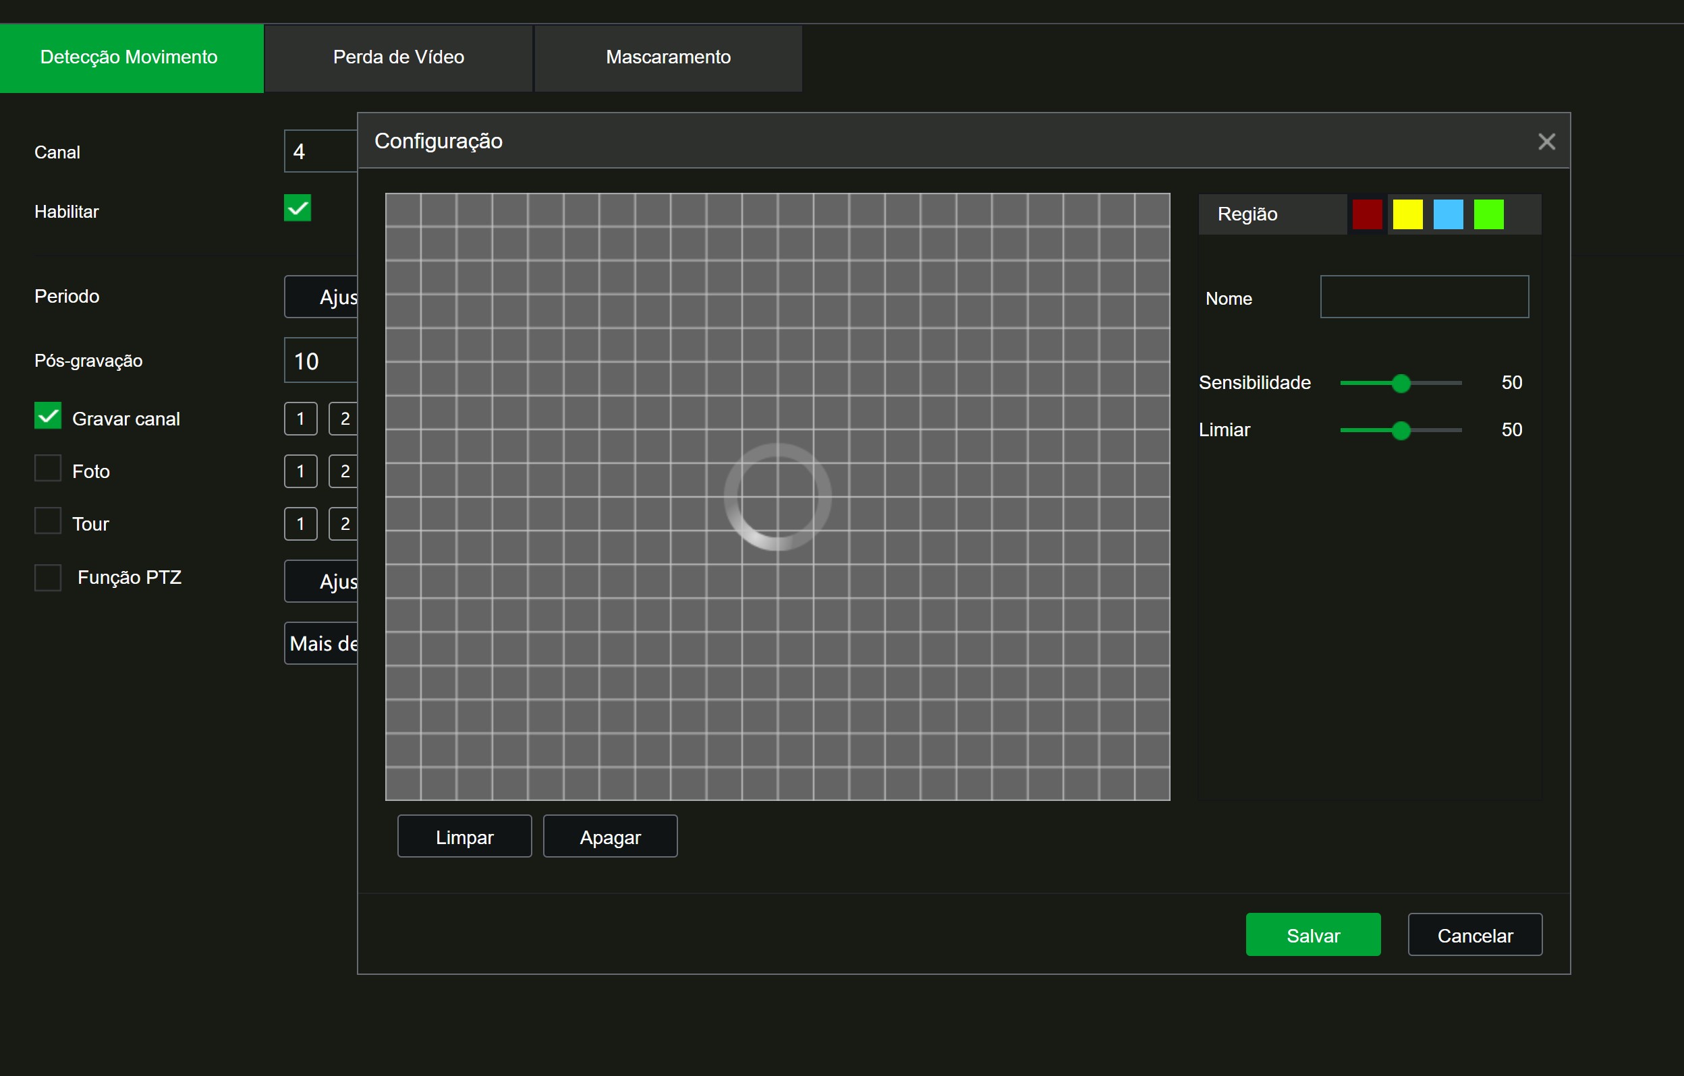Adjust the Sensibilidade slider handle
The image size is (1684, 1076).
[1400, 383]
